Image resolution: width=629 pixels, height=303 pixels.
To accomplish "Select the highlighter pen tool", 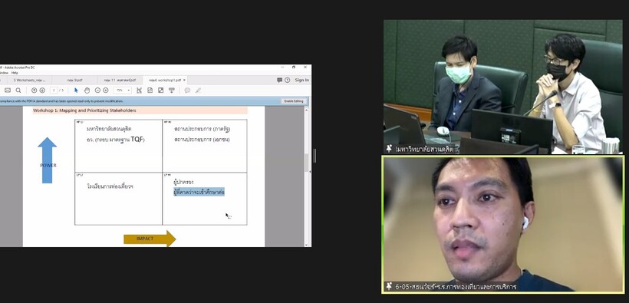I will pyautogui.click(x=198, y=91).
